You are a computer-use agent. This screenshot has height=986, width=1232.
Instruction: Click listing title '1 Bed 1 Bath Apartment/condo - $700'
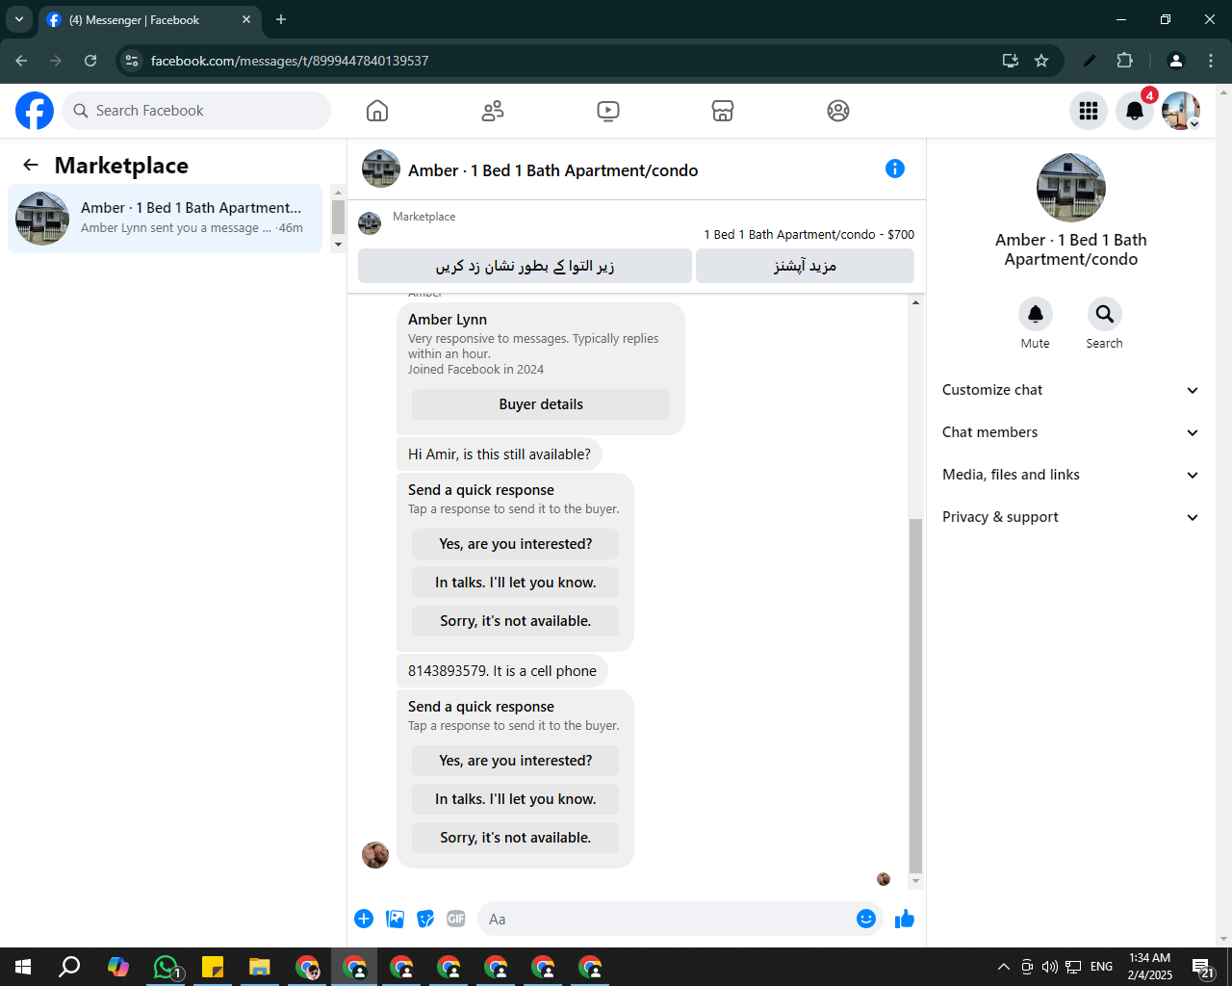[808, 234]
